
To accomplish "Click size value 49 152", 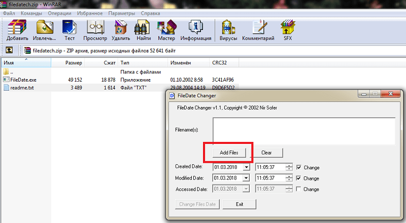I will pos(75,80).
